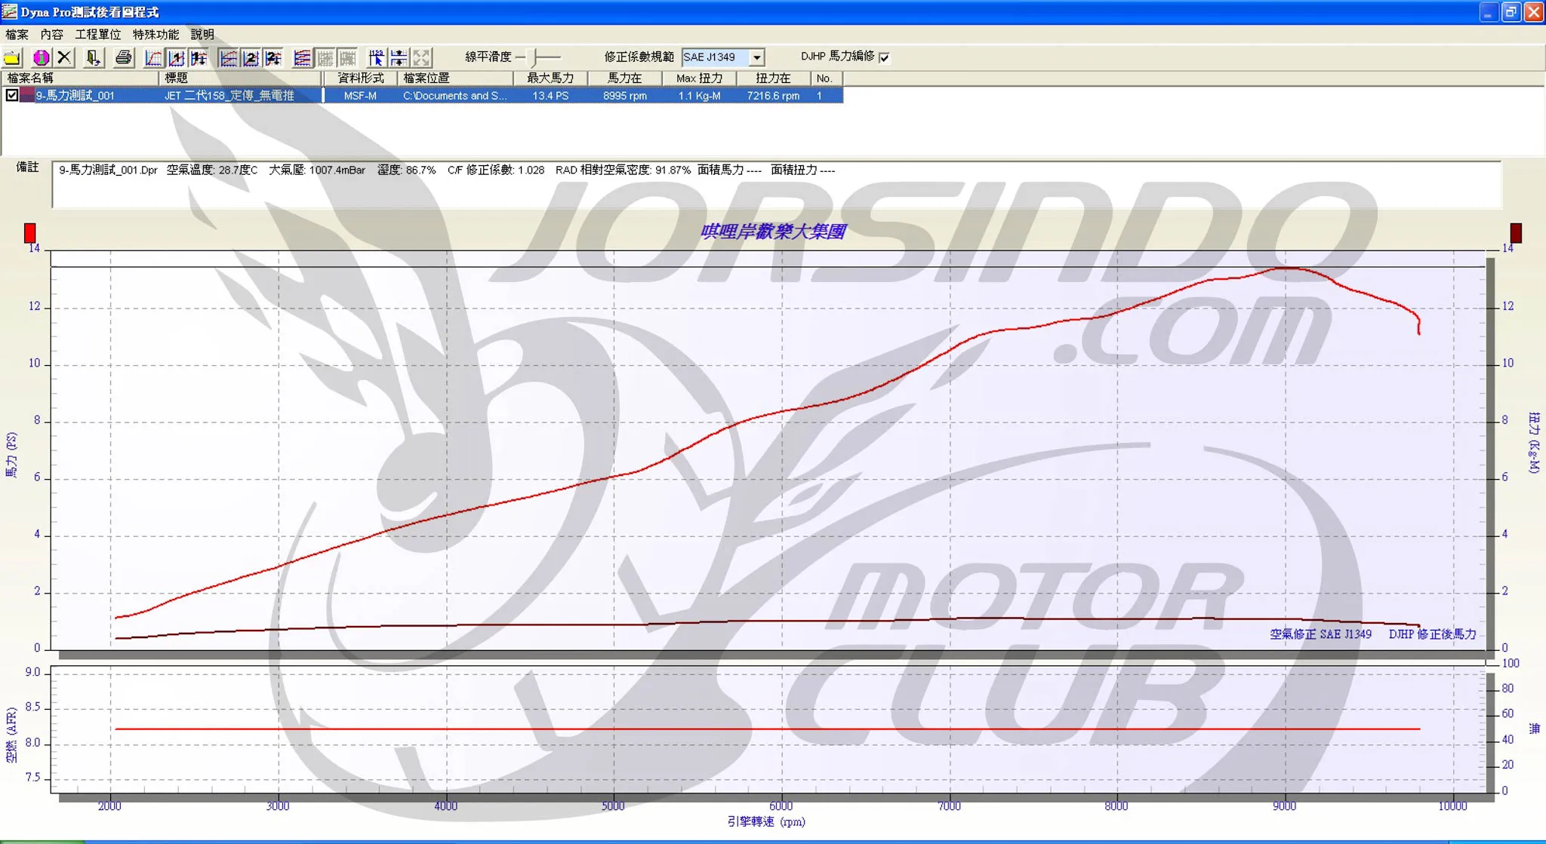Click the 13.4 PS max power cell

click(x=550, y=96)
